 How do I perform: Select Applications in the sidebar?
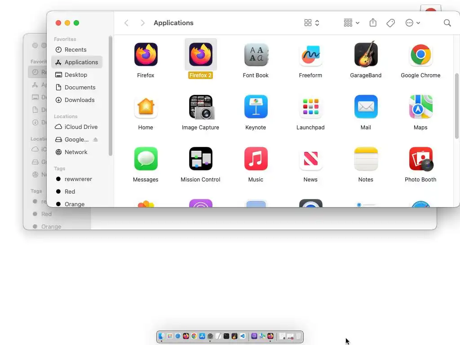pyautogui.click(x=77, y=62)
